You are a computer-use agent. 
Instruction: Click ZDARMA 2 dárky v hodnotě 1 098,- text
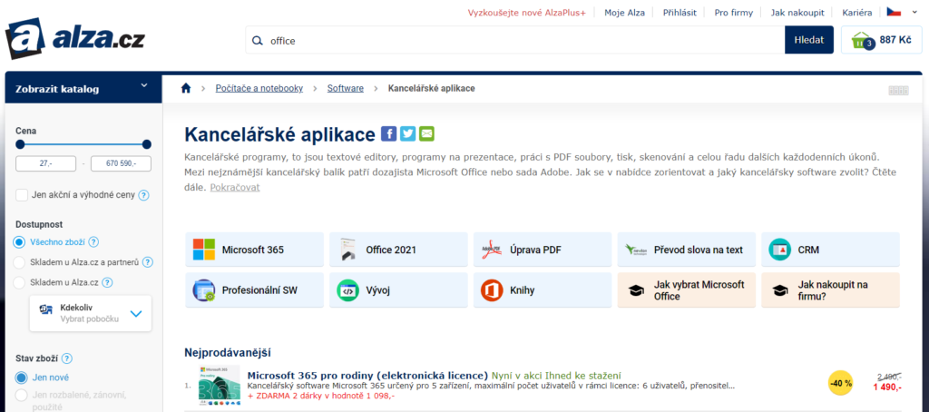coord(321,396)
